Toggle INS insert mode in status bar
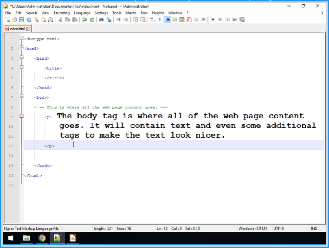Screen dimensions: 329x248 (x=314, y=229)
